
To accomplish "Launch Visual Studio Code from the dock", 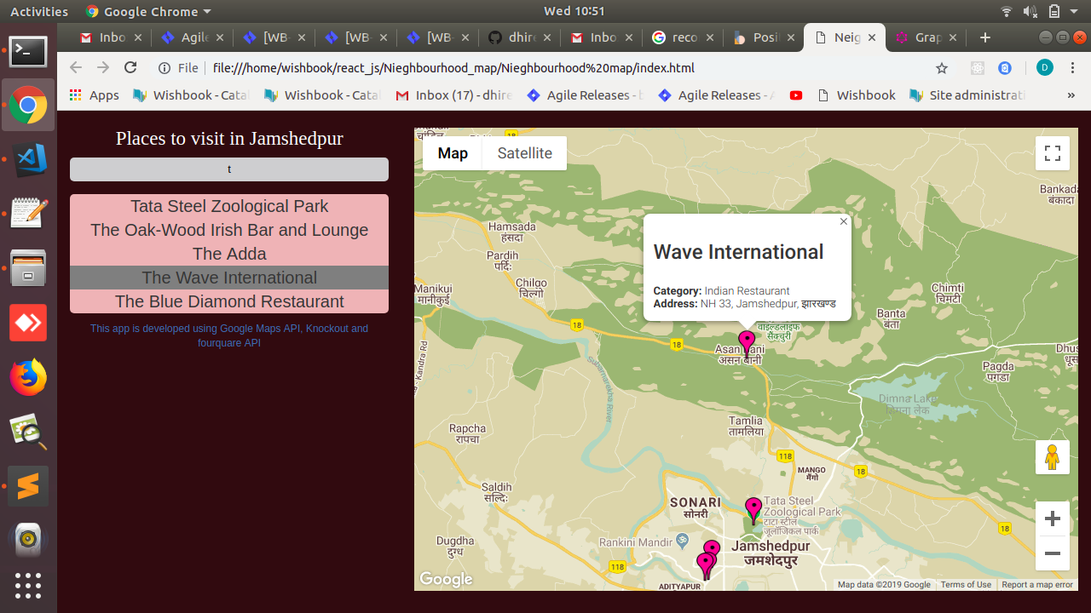I will [x=28, y=160].
